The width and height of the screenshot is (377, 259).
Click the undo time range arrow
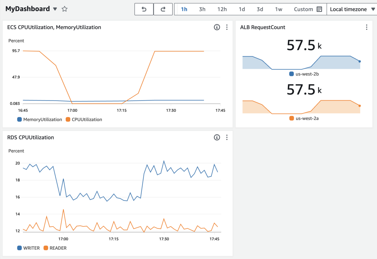(x=144, y=9)
